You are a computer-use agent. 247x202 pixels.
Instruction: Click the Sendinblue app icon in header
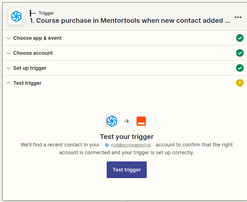point(16,16)
